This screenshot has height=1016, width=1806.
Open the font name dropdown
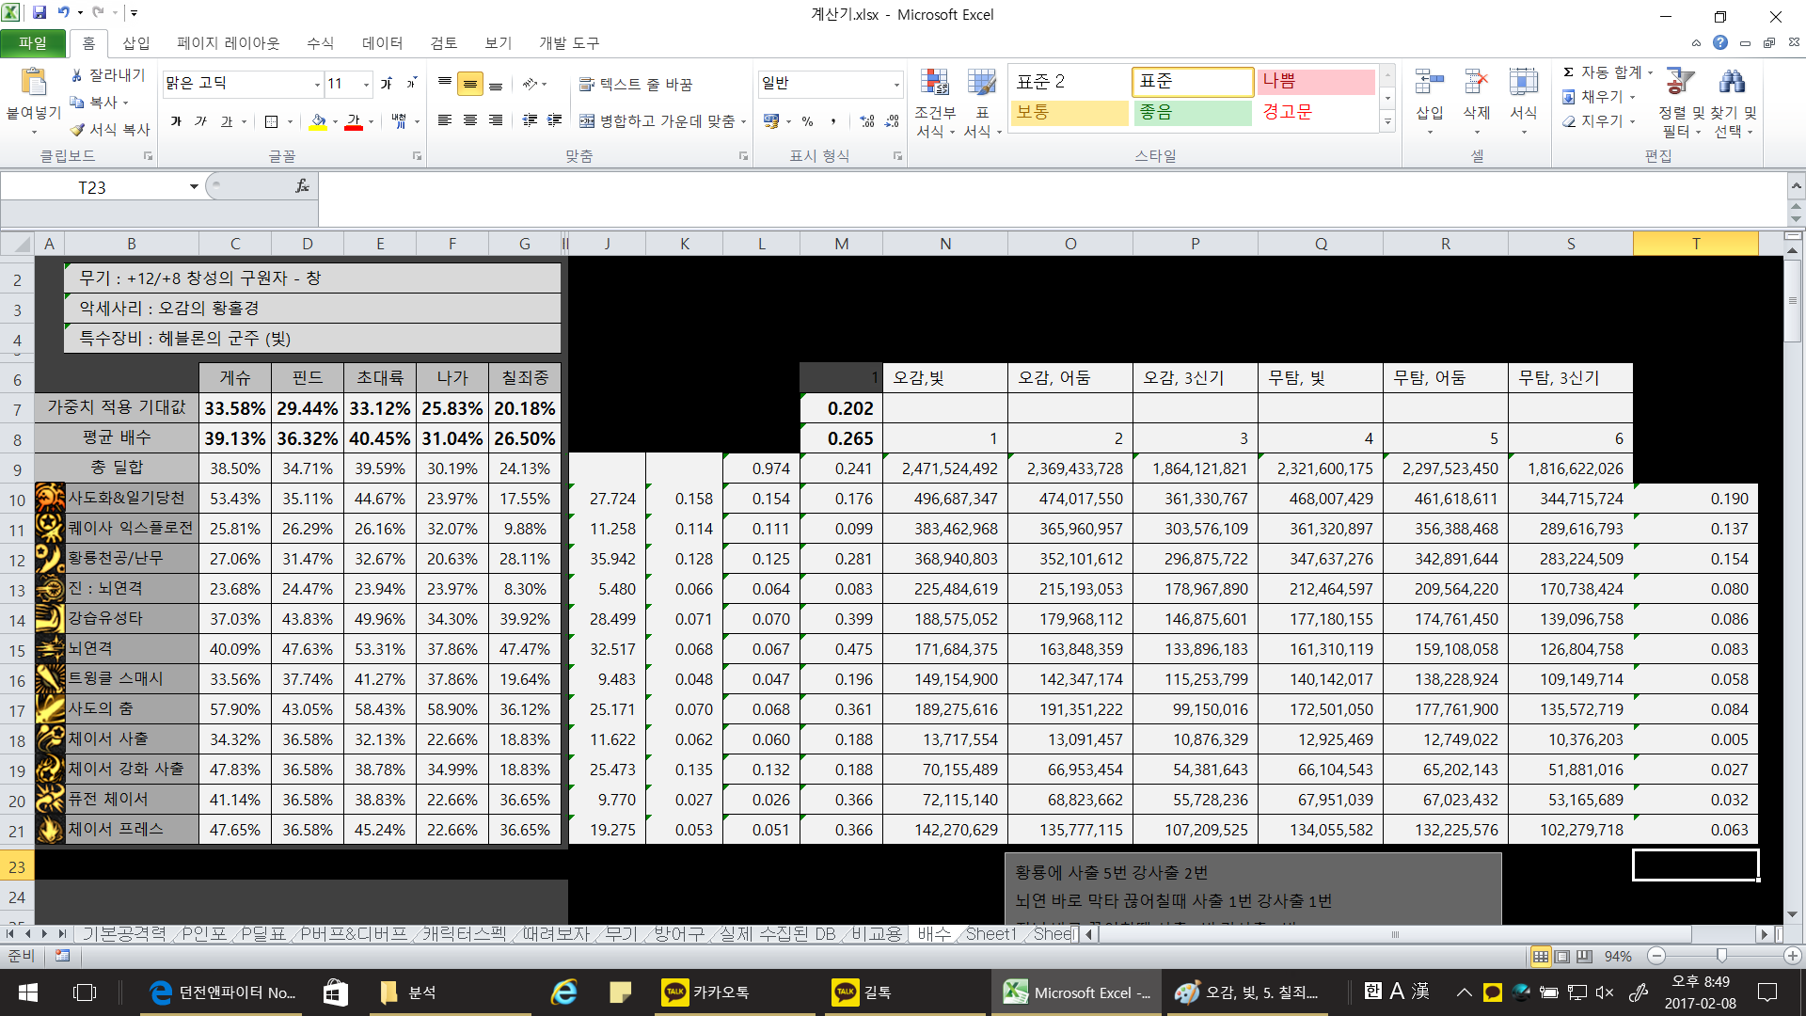[317, 84]
